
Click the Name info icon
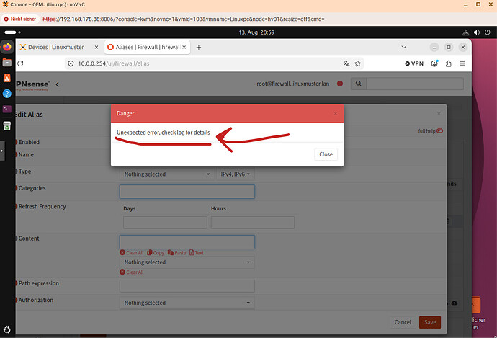coord(16,155)
